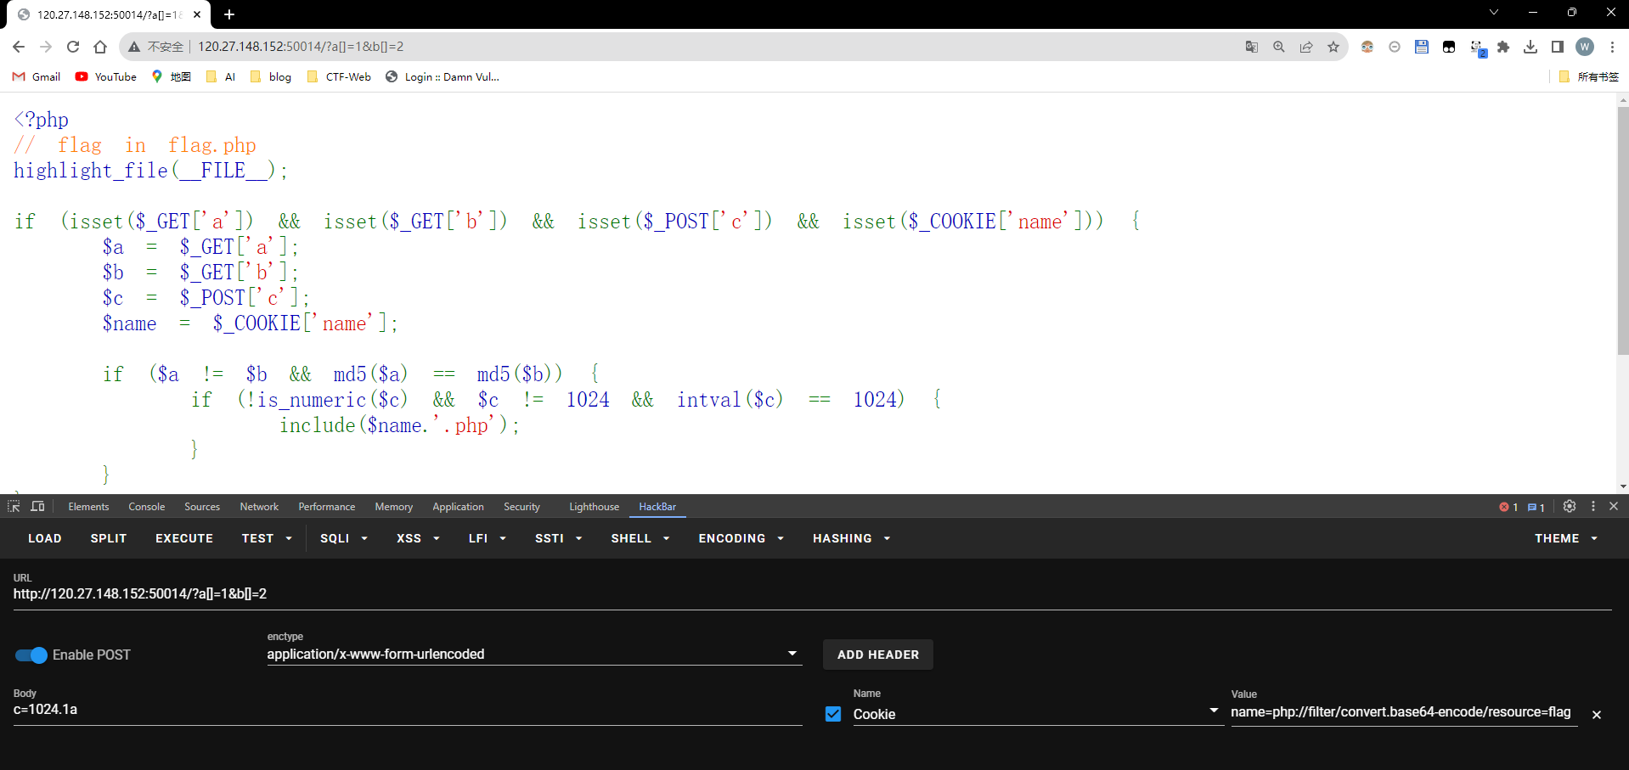Switch to the Elements tab
Image resolution: width=1629 pixels, height=770 pixels.
tap(88, 507)
